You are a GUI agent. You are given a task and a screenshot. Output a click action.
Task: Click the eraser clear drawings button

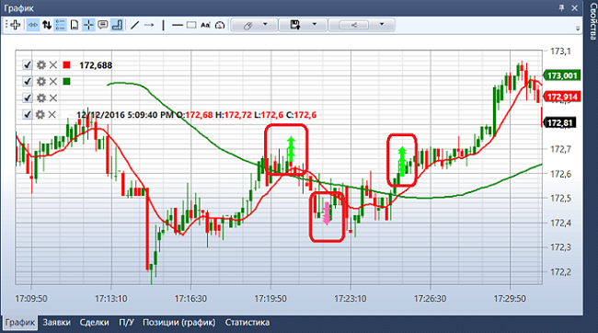tap(247, 25)
